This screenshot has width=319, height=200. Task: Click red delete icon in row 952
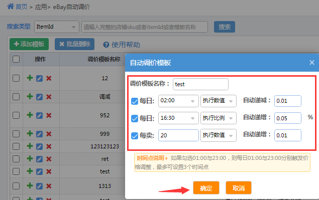(x=49, y=115)
